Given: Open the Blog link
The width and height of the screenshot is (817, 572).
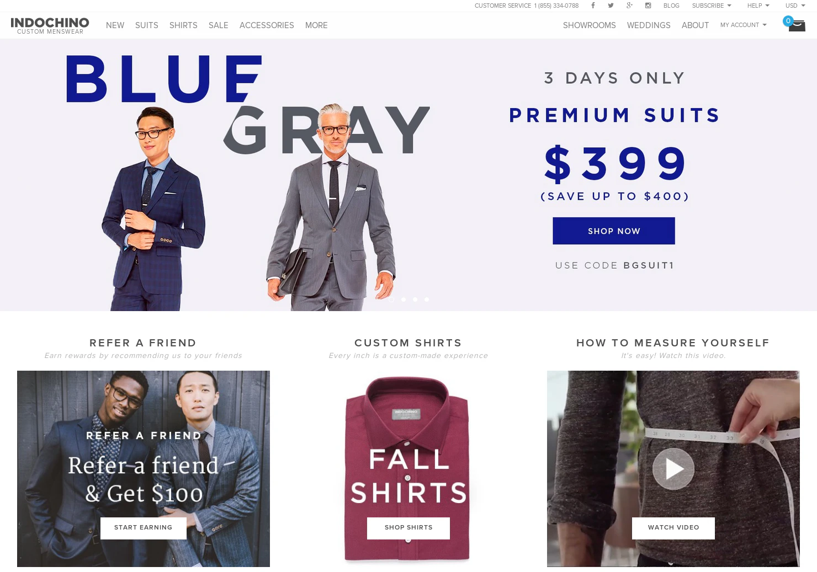Looking at the screenshot, I should [671, 6].
